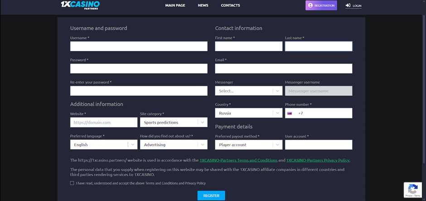Tick the Terms and Conditions acceptance checkbox

coord(72,183)
